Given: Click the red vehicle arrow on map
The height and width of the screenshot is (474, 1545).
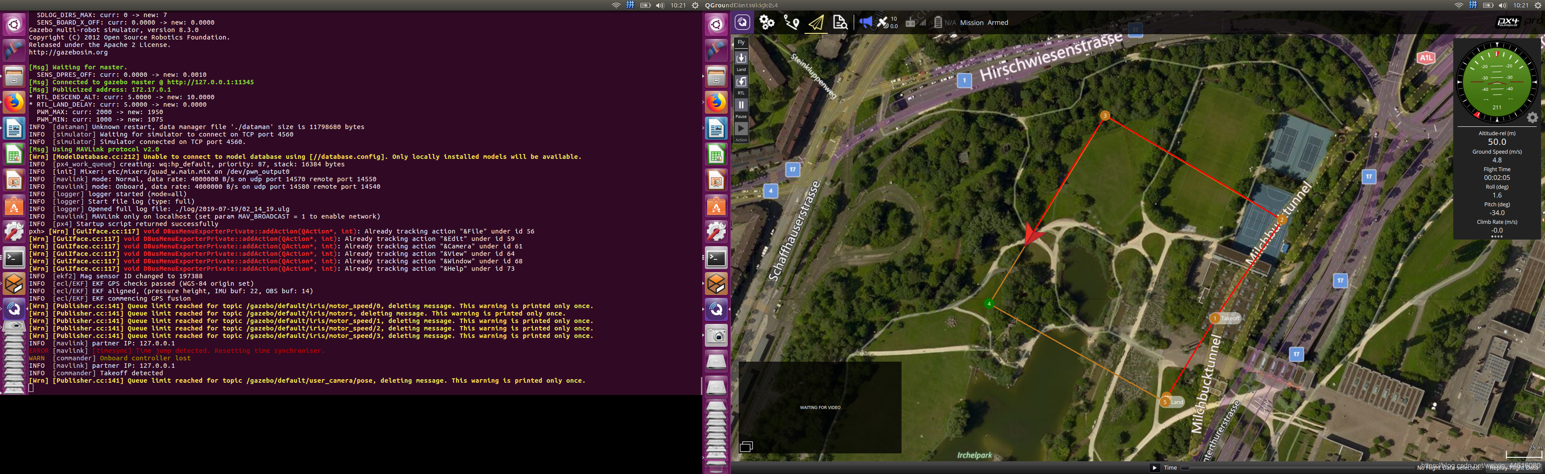Looking at the screenshot, I should pyautogui.click(x=1033, y=234).
